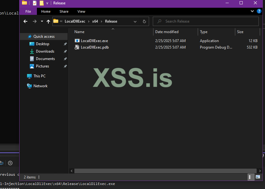
Task: Expand chevron after x64 breadcrumb
Action: [101, 21]
